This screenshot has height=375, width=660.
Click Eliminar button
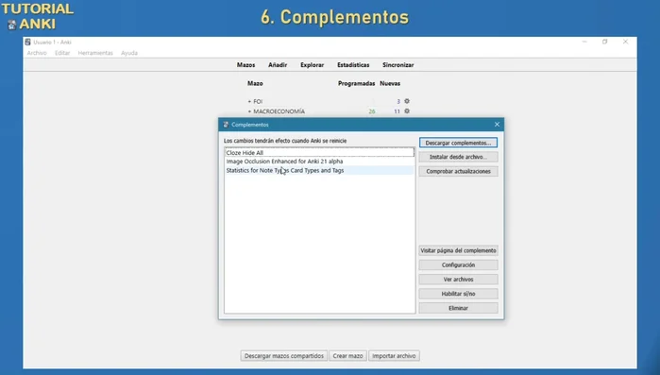(x=458, y=308)
